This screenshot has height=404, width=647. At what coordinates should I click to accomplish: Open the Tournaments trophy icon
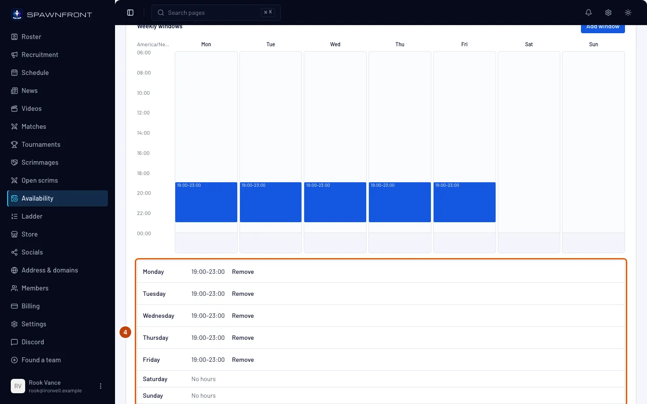(14, 145)
